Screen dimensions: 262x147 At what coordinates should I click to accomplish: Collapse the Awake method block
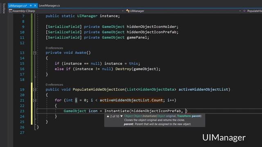pyautogui.click(x=34, y=53)
